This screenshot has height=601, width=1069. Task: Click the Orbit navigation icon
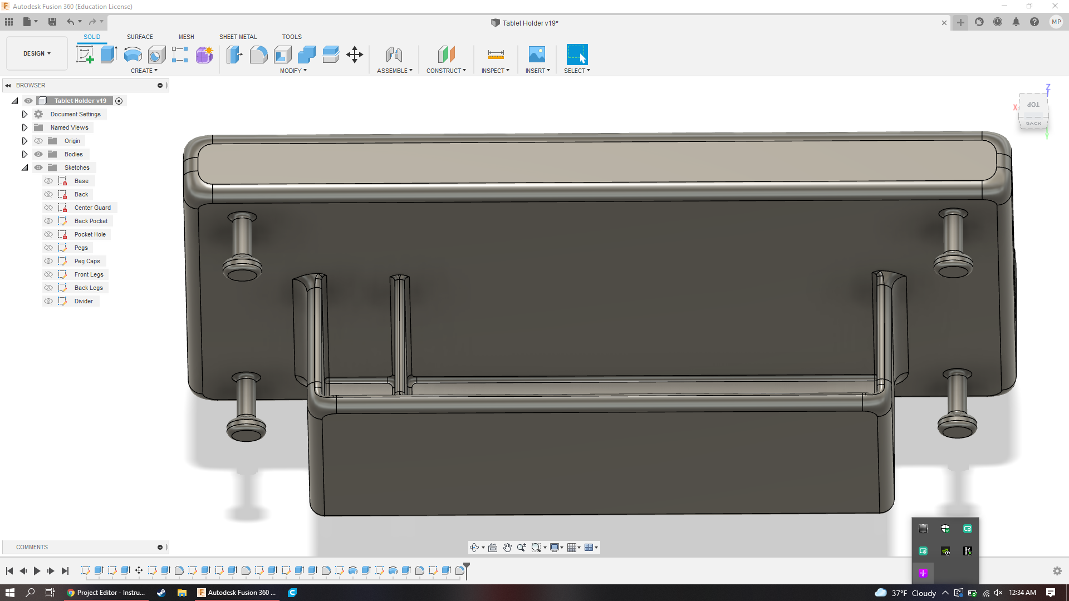pos(477,546)
